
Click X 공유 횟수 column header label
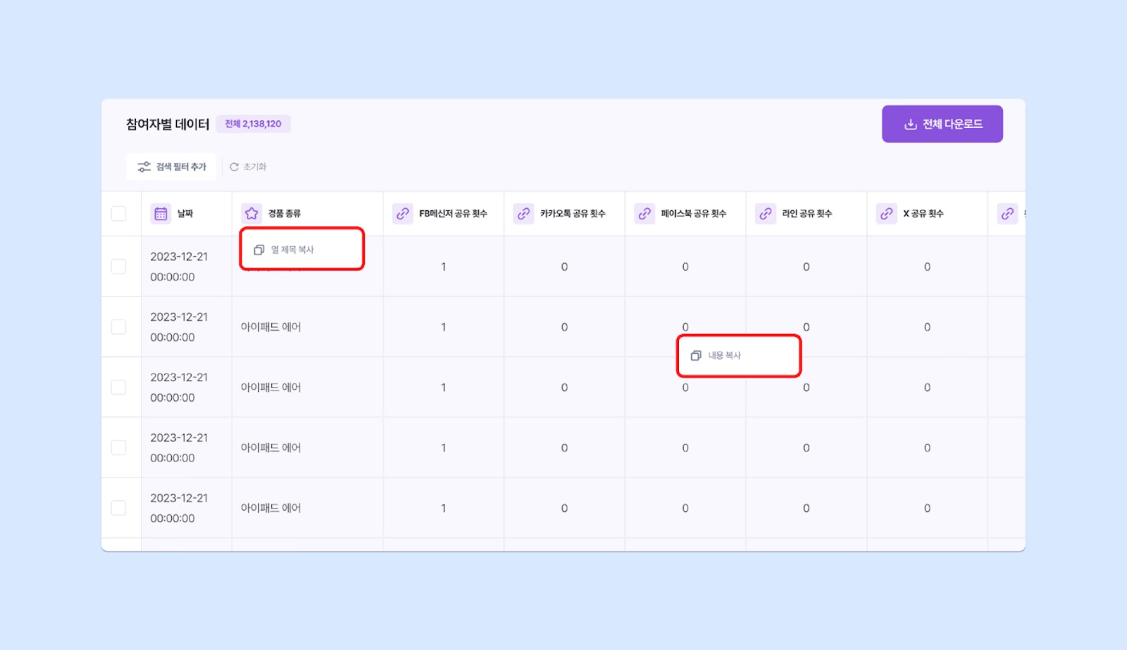coord(923,213)
